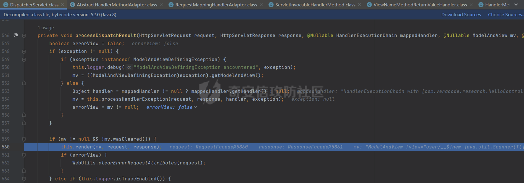Open the hidden editor tabs dropdown chevron

click(x=516, y=5)
